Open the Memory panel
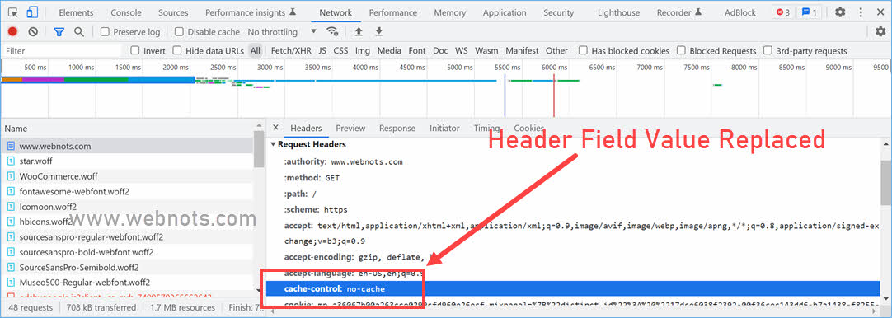The image size is (892, 318). pos(450,12)
